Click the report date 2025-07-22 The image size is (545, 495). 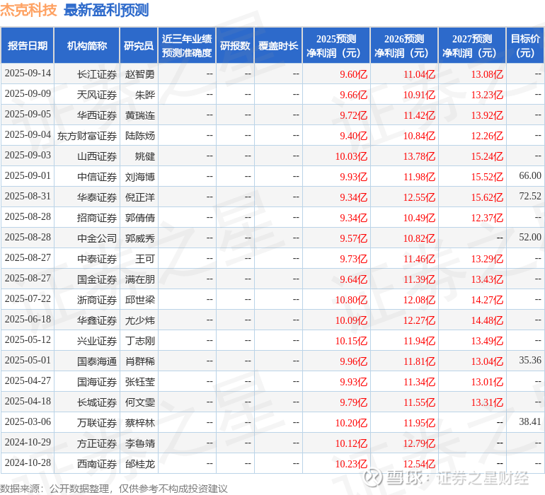click(x=28, y=298)
